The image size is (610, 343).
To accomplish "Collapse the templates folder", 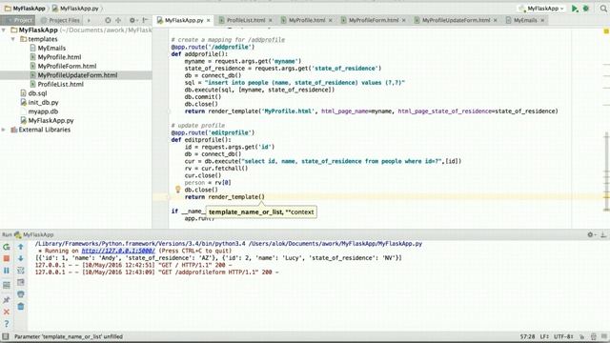I will 12,39.
